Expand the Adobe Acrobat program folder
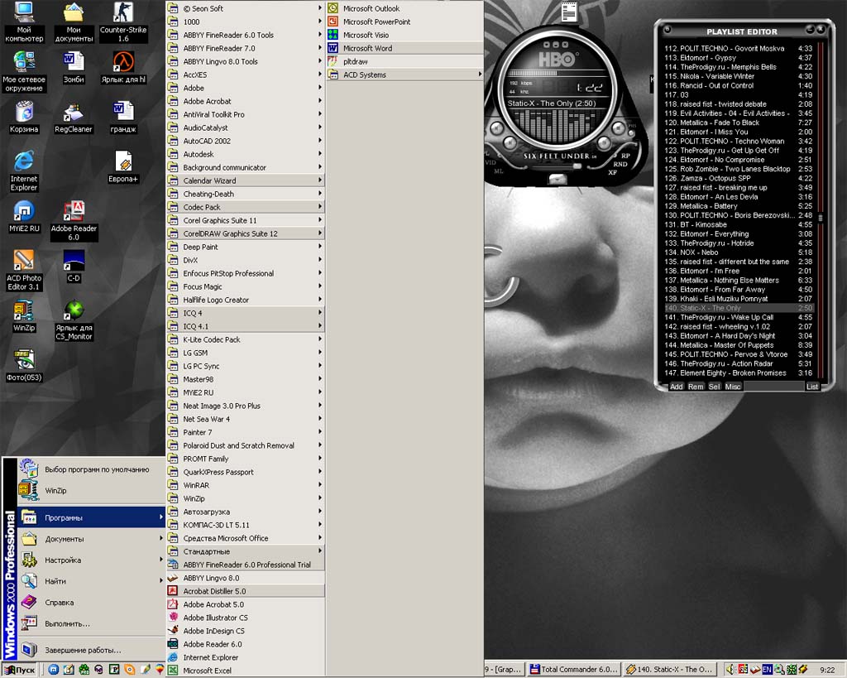This screenshot has height=678, width=847. point(246,101)
